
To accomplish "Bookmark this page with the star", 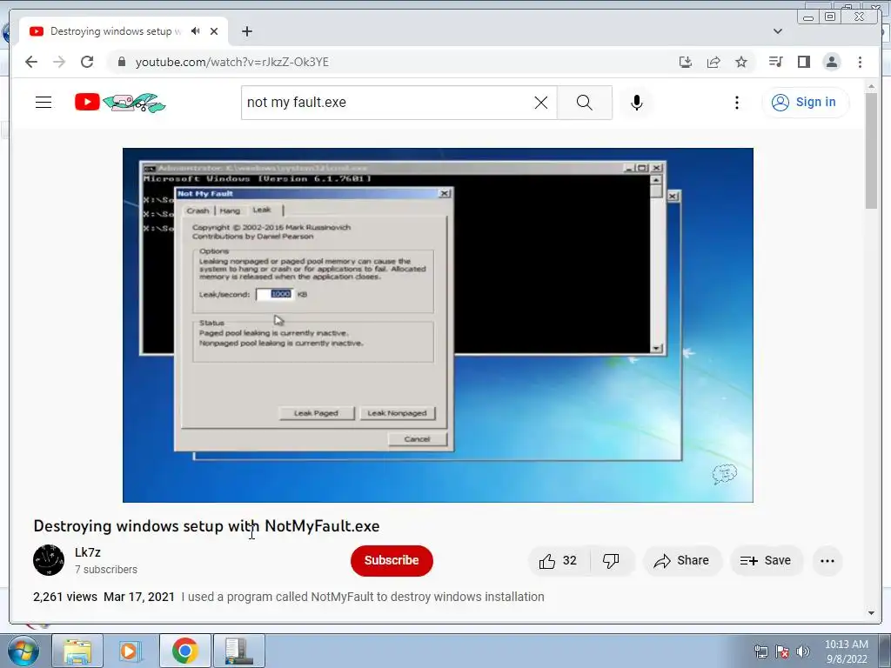I will coord(741,62).
